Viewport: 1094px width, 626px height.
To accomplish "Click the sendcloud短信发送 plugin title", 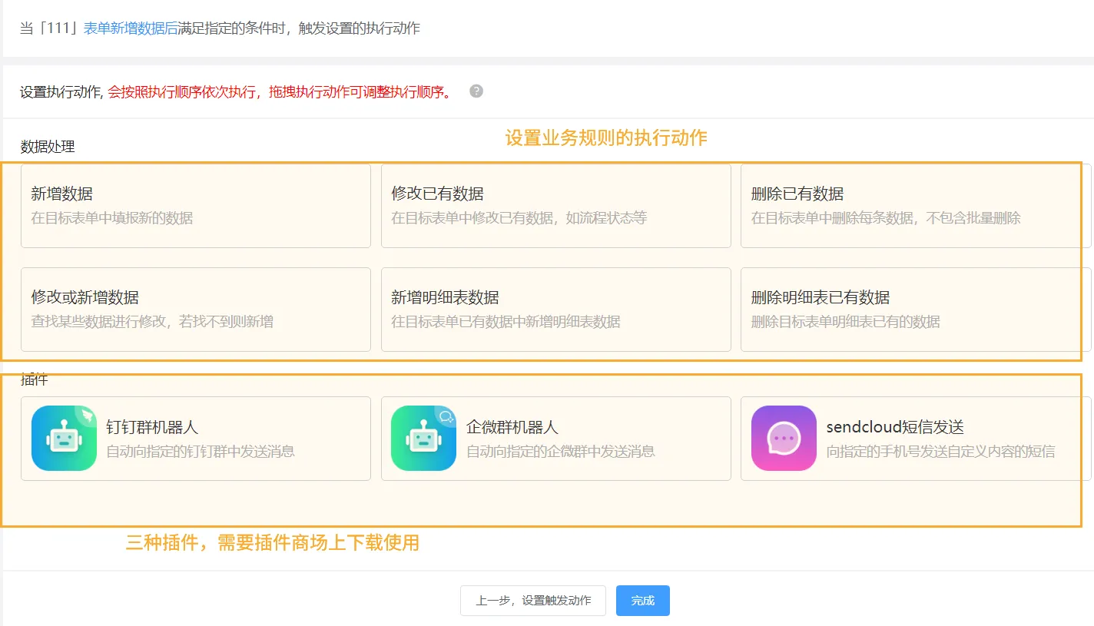I will click(x=895, y=427).
